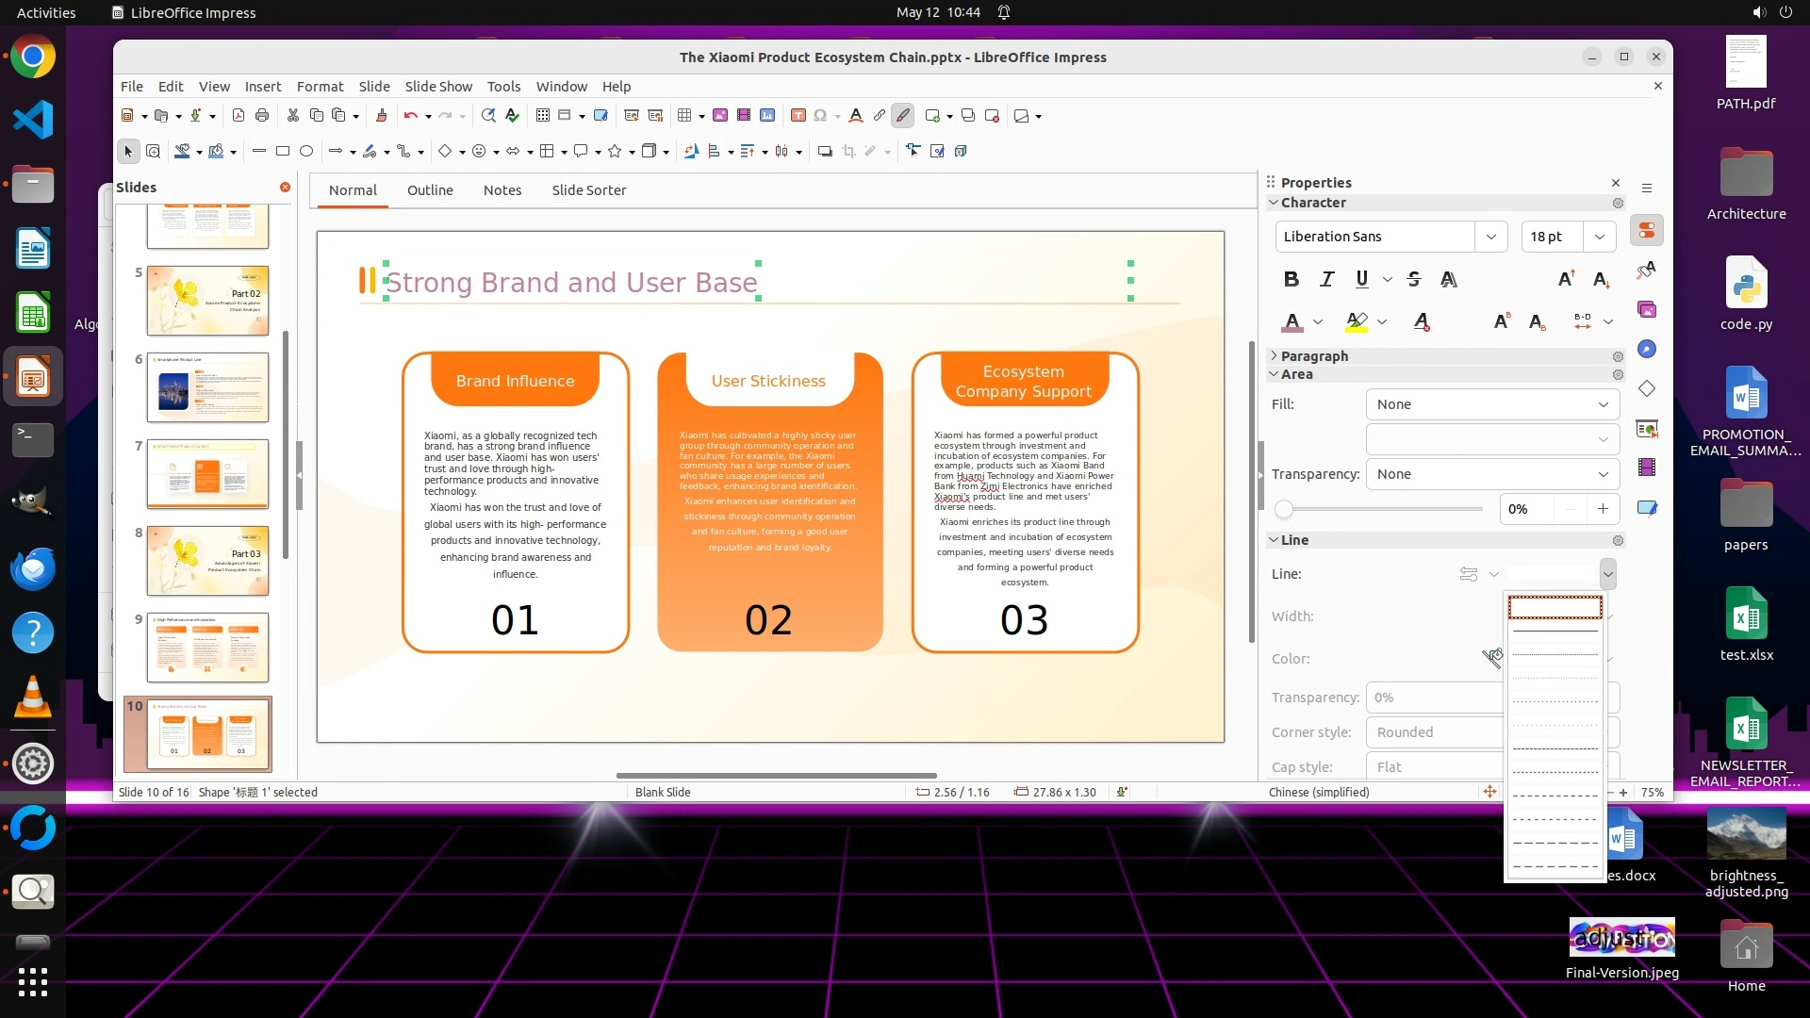Click the Toggle Extrusion 3D icon
This screenshot has height=1018, width=1810.
961,151
